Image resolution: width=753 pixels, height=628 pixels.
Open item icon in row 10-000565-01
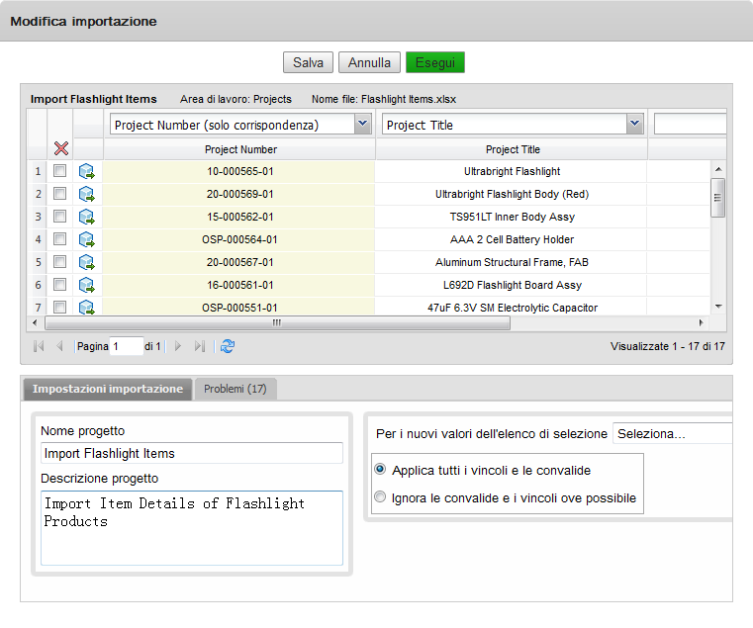[x=86, y=171]
